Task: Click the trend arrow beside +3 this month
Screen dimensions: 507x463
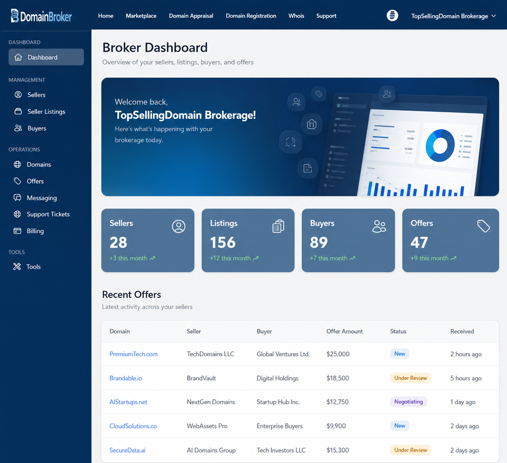Action: tap(152, 258)
